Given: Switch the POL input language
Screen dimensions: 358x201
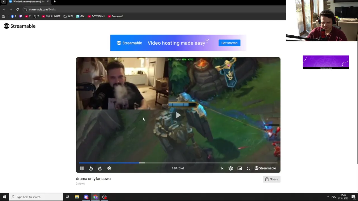Looking at the screenshot, I should (333, 197).
